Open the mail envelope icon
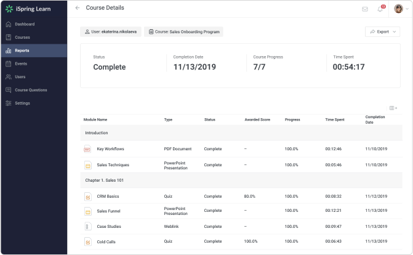413x255 pixels. tap(365, 9)
